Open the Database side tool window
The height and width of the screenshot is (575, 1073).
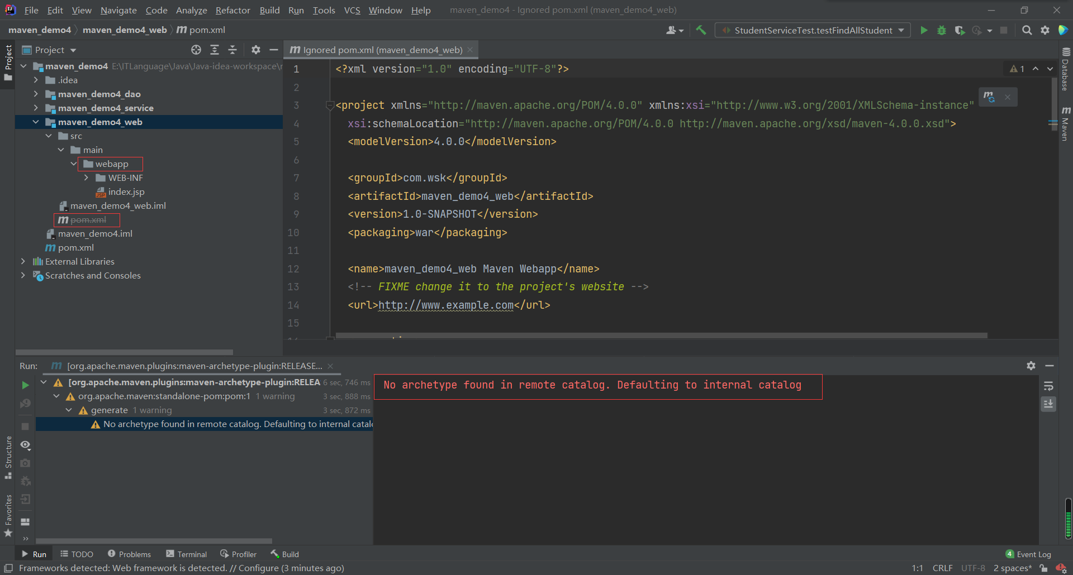[x=1065, y=69]
